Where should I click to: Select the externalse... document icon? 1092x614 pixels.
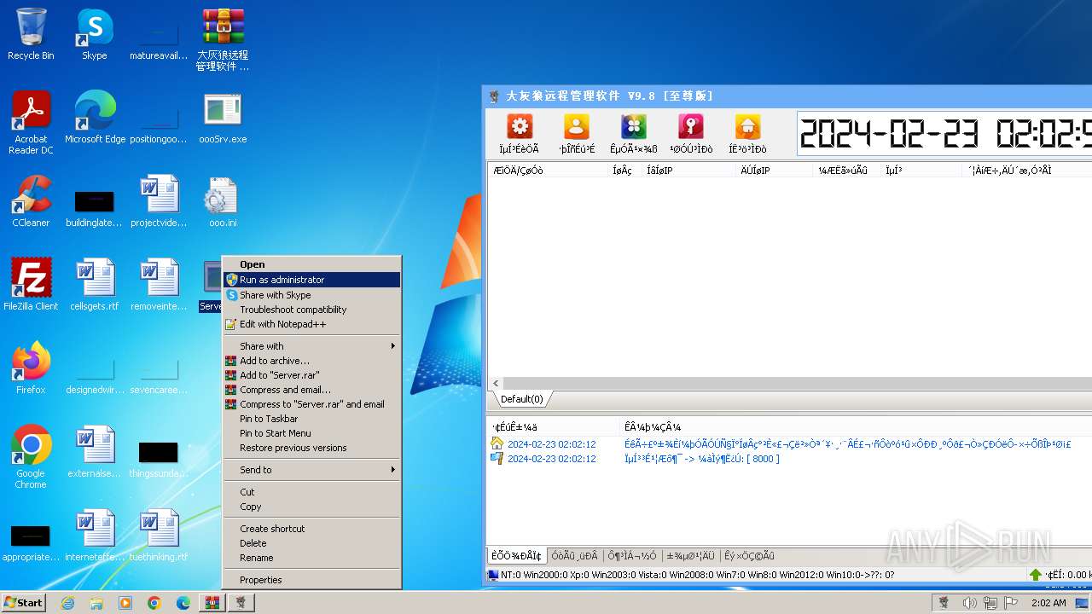click(95, 452)
